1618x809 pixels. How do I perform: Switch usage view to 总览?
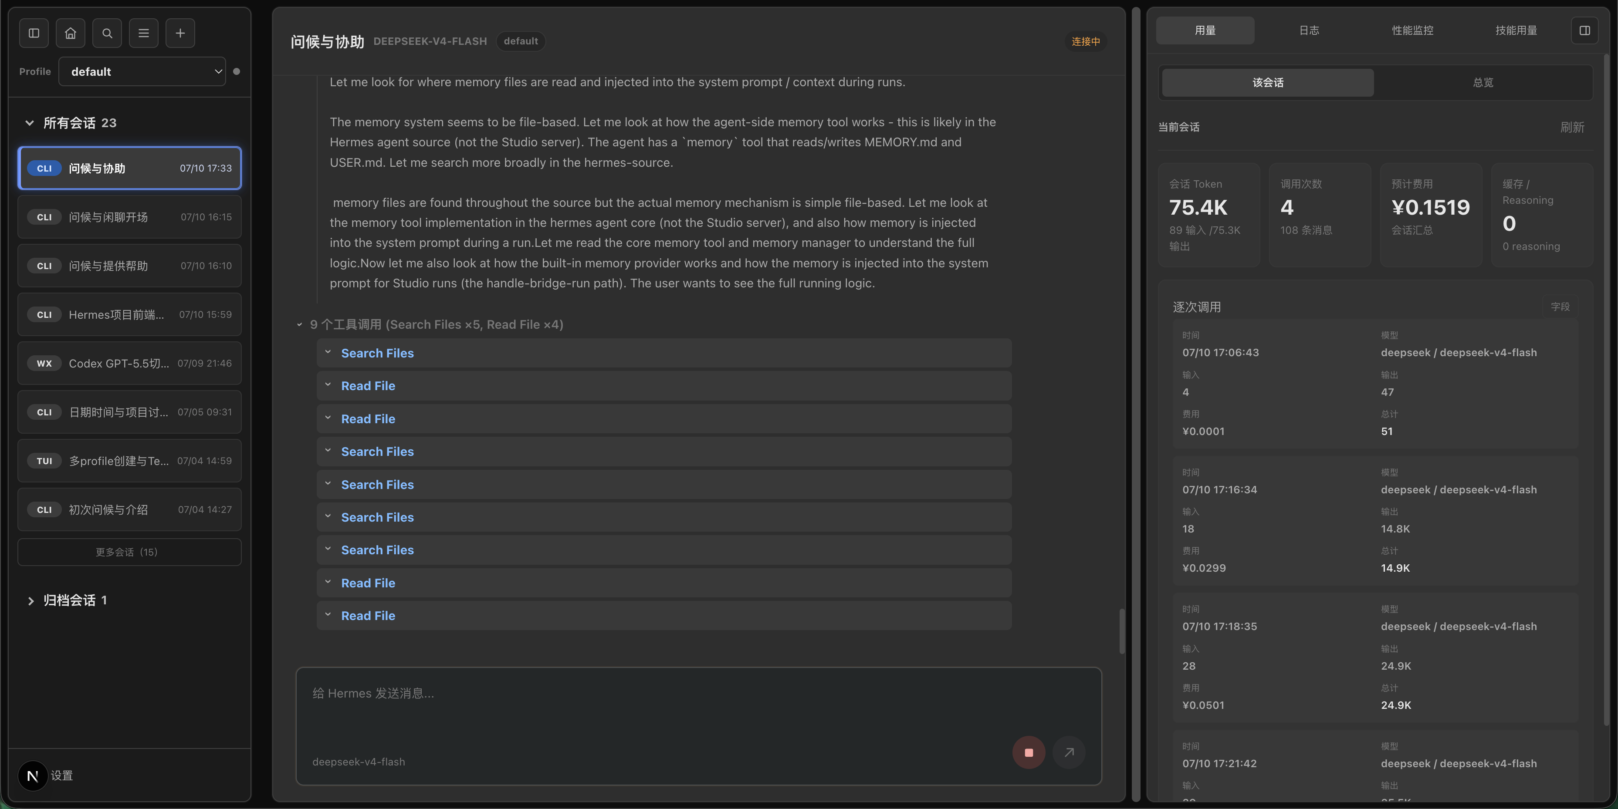(1483, 83)
